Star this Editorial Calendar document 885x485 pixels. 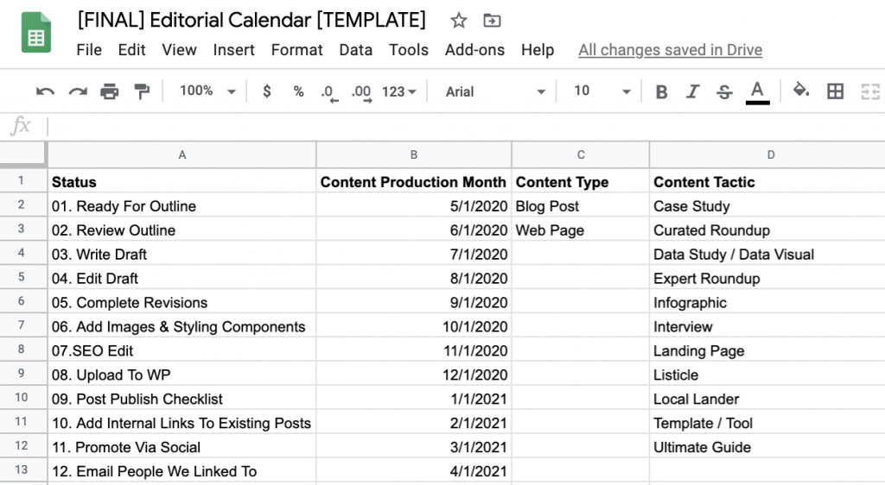(x=458, y=21)
